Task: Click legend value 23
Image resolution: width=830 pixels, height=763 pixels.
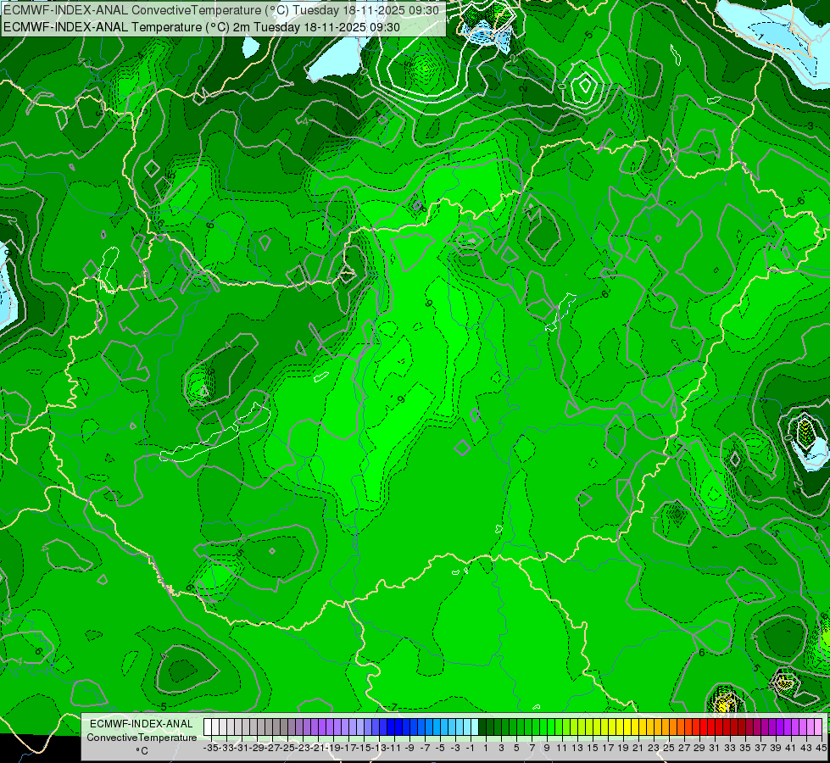Action: (x=653, y=748)
